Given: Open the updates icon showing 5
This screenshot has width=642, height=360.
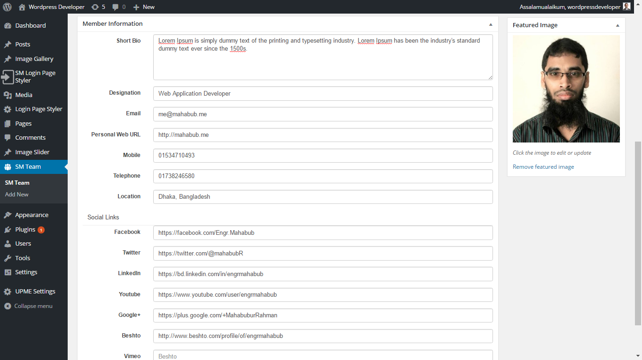Looking at the screenshot, I should [95, 7].
